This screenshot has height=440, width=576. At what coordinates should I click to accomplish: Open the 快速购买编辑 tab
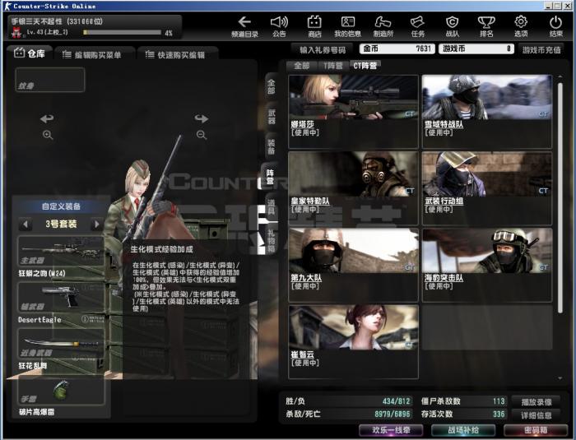pos(177,55)
